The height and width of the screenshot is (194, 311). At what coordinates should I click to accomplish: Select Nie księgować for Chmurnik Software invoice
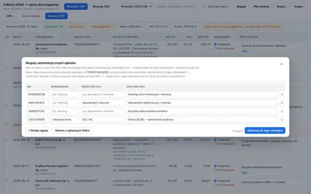pyautogui.click(x=215, y=185)
